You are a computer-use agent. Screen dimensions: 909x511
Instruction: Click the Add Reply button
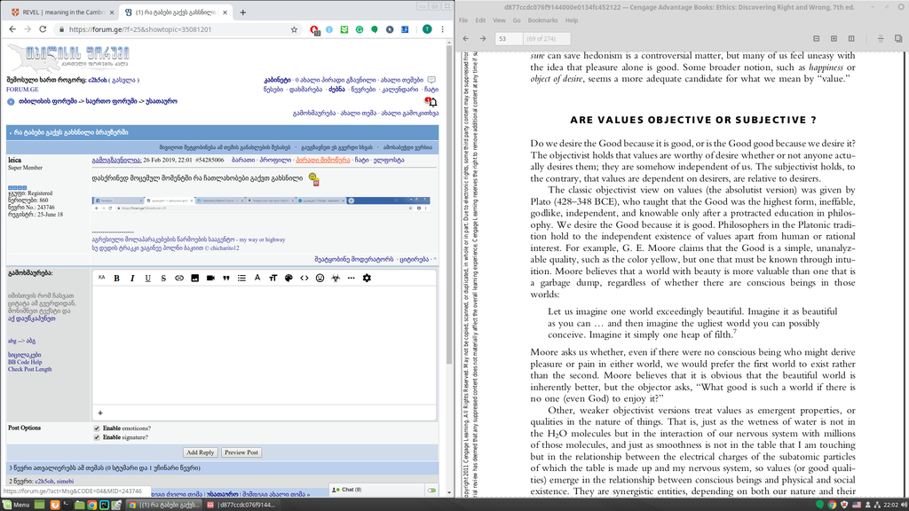click(x=200, y=452)
